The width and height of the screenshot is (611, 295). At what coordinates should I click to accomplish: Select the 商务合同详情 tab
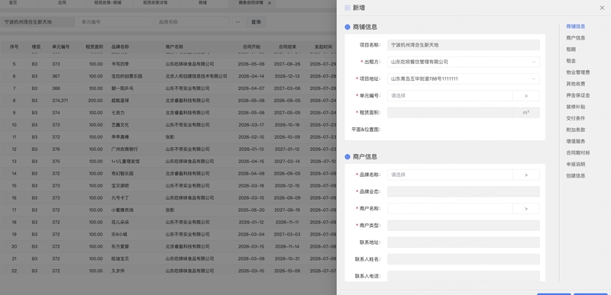pyautogui.click(x=251, y=3)
